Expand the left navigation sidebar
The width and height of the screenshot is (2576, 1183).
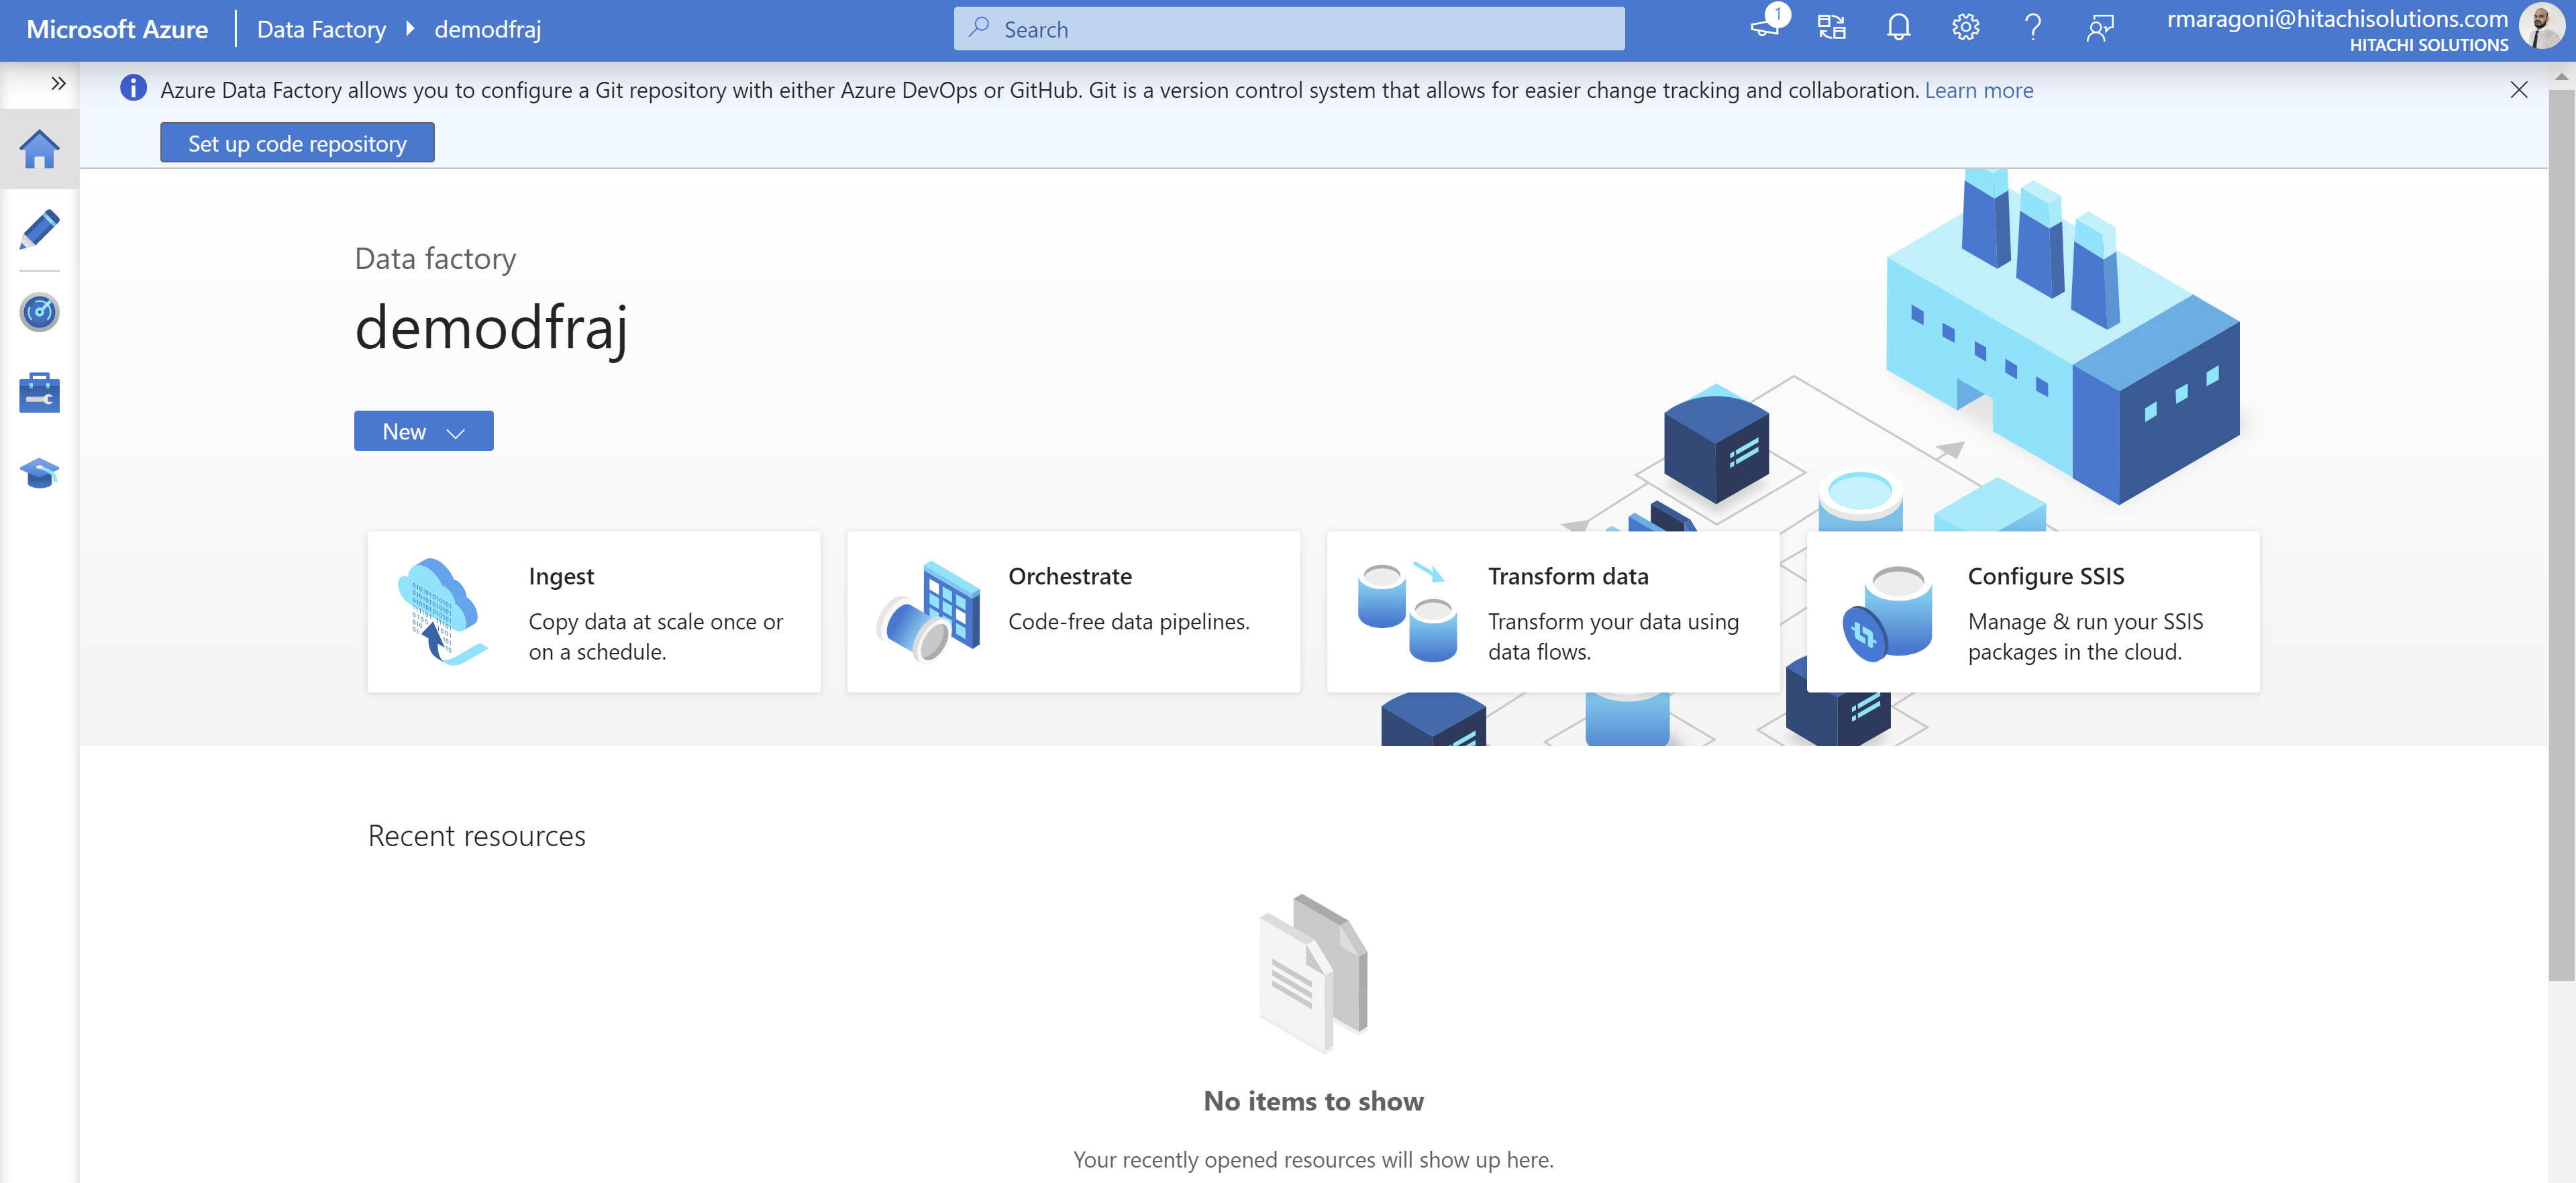tap(58, 83)
